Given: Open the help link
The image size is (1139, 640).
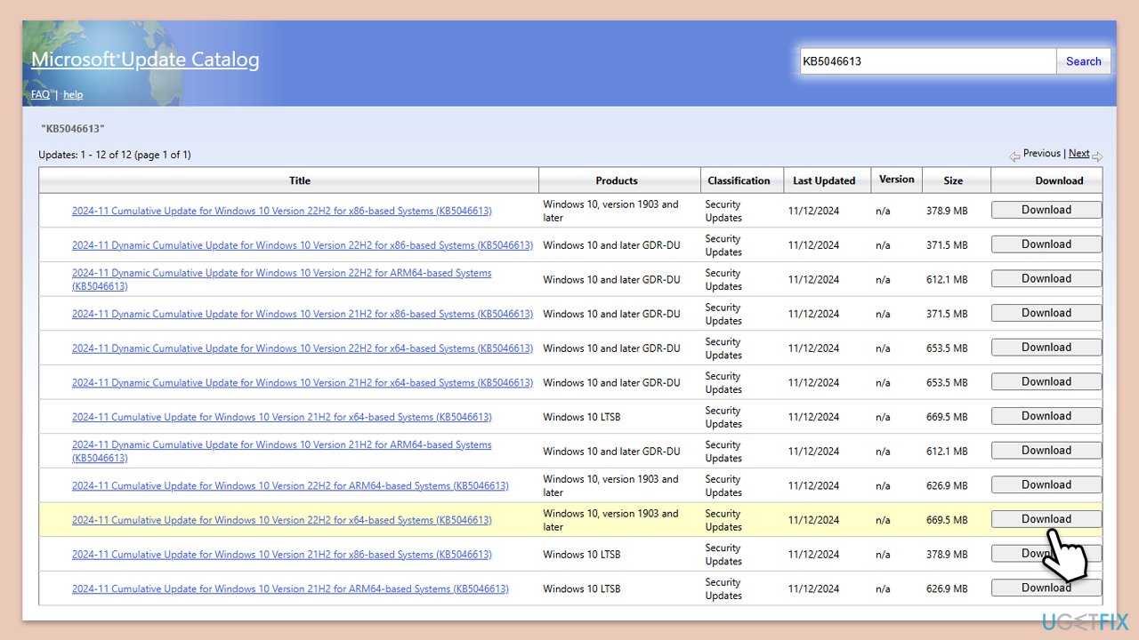Looking at the screenshot, I should [73, 94].
